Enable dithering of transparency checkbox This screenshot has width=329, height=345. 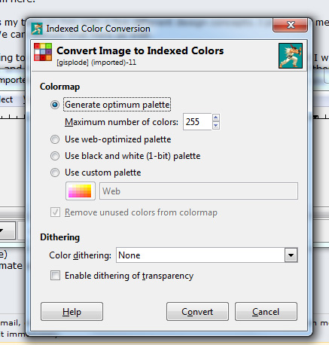coord(55,275)
